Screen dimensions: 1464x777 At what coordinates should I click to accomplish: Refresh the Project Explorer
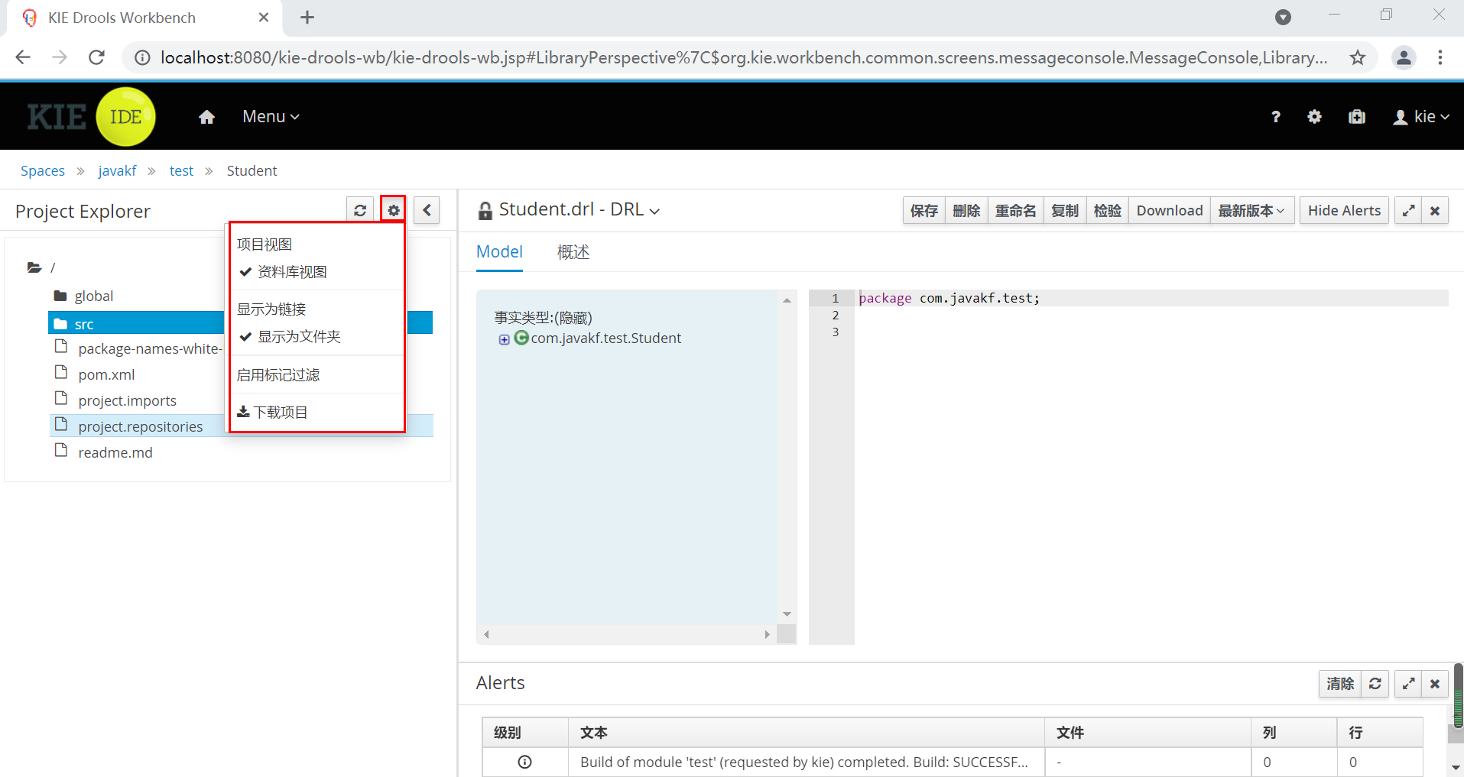tap(360, 210)
